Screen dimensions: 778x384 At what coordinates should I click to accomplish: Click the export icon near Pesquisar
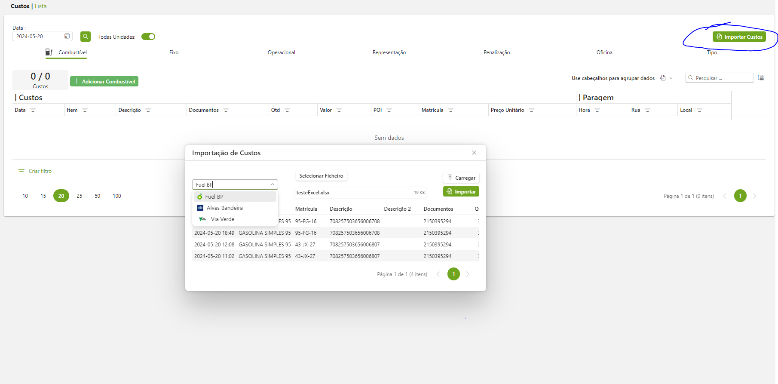pos(663,78)
